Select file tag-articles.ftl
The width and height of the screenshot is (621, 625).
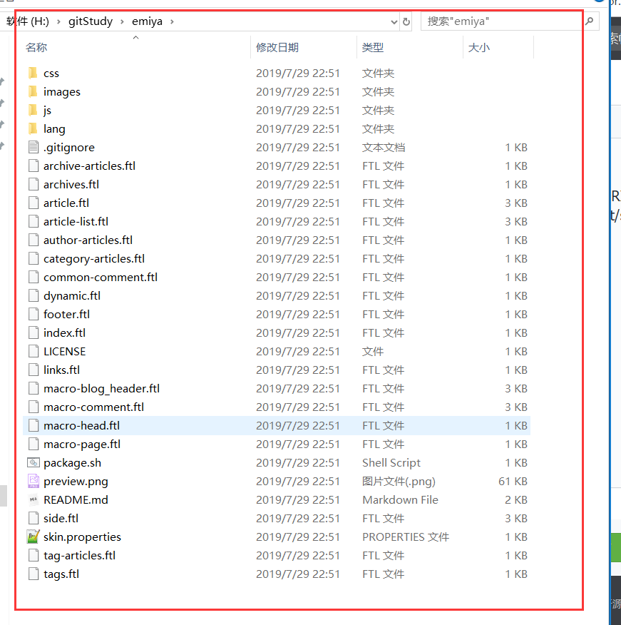tap(79, 555)
